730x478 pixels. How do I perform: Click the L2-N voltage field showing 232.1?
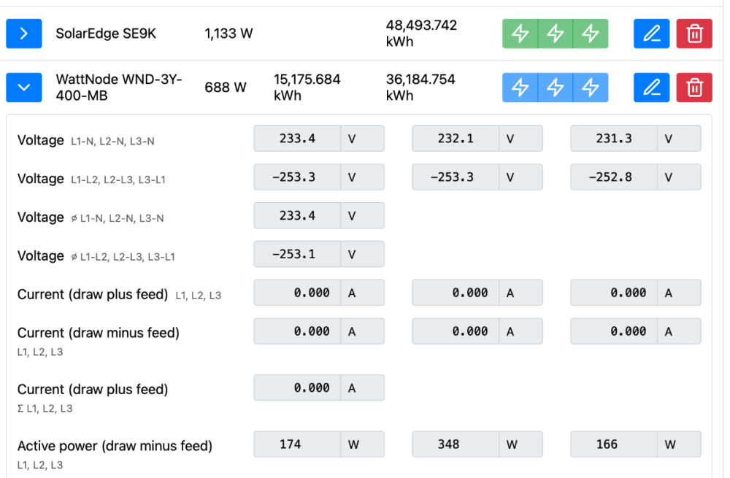pyautogui.click(x=456, y=138)
